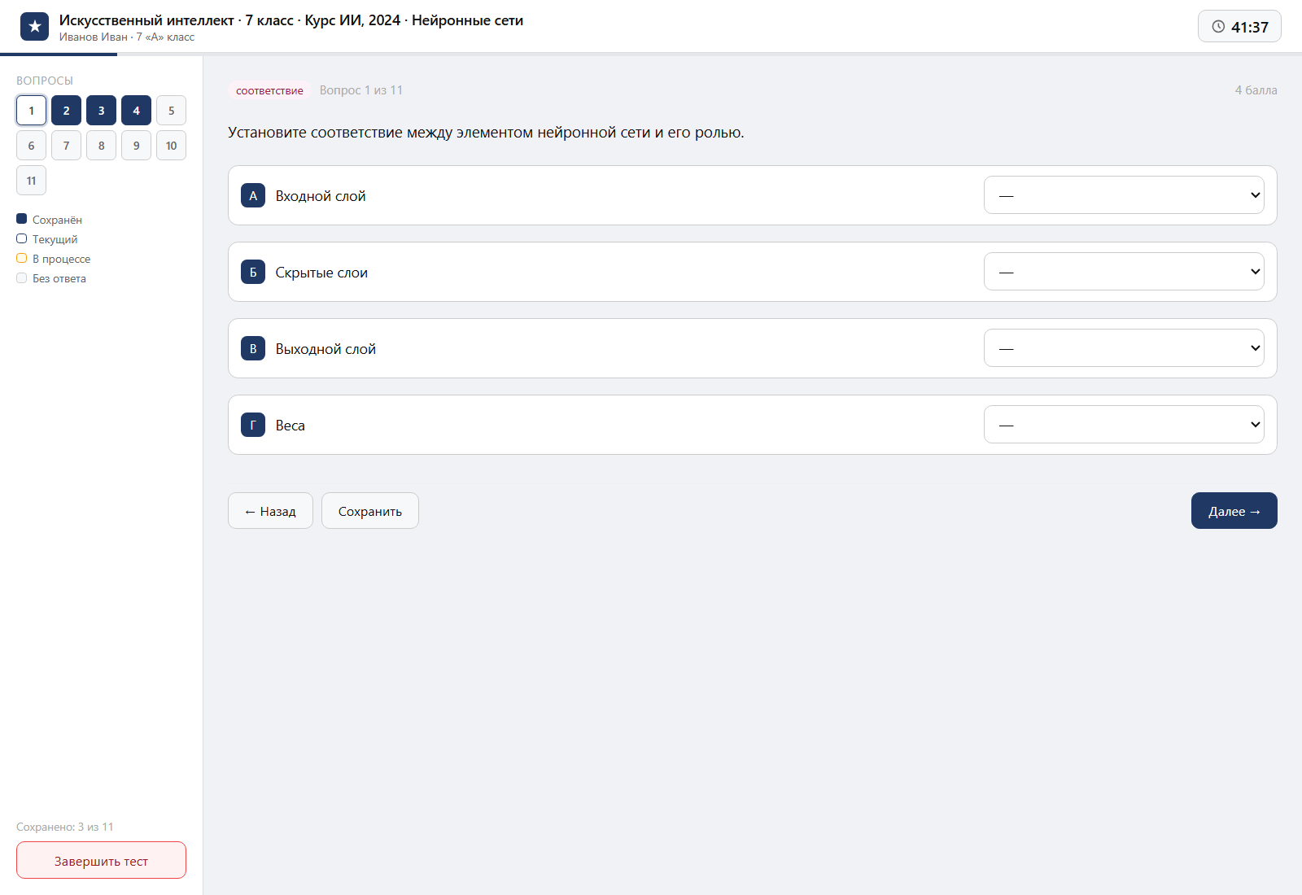This screenshot has height=895, width=1302.
Task: Expand the Веса answer dropdown
Action: tap(1124, 425)
